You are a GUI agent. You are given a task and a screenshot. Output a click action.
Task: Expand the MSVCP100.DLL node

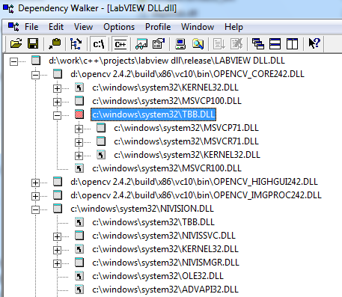tap(57, 102)
